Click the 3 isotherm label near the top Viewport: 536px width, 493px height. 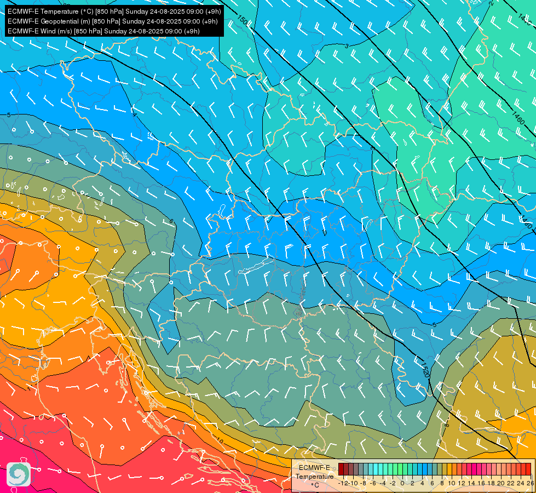(x=347, y=46)
